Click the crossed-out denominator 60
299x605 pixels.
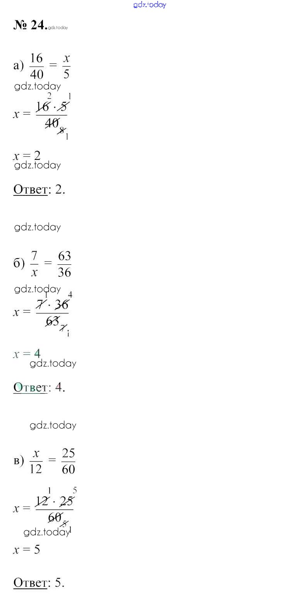click(x=55, y=518)
